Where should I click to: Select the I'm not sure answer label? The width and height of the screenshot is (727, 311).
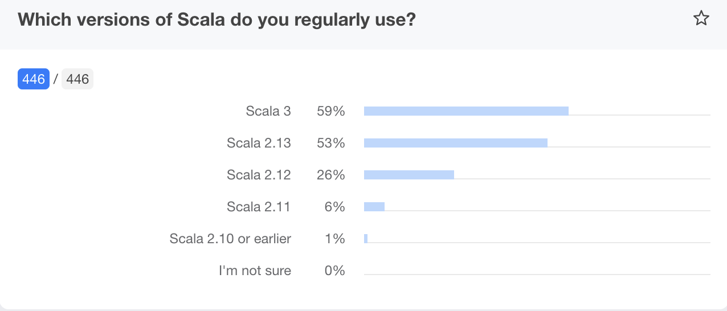[x=255, y=271]
